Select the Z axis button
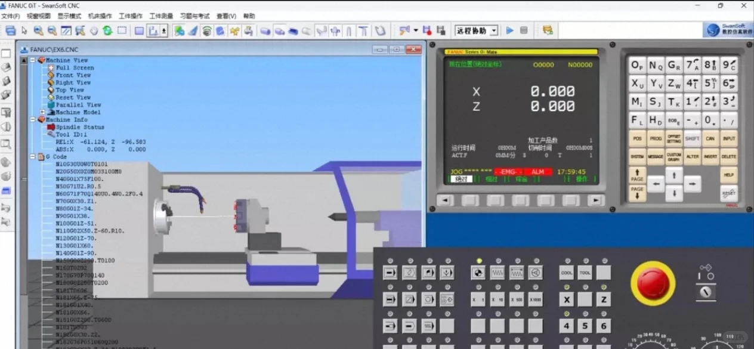The image size is (754, 349). click(604, 299)
